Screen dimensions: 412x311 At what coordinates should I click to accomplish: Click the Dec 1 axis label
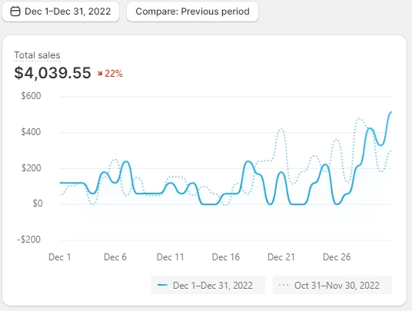(60, 257)
